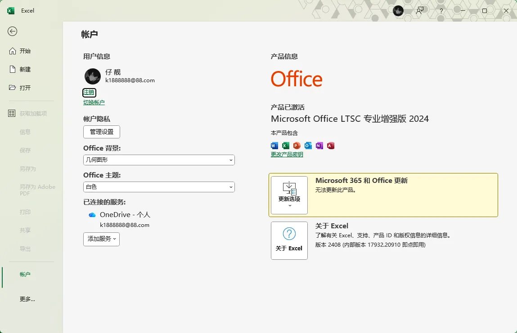Click the home icon beside 开始
Image resolution: width=517 pixels, height=333 pixels.
click(x=13, y=51)
